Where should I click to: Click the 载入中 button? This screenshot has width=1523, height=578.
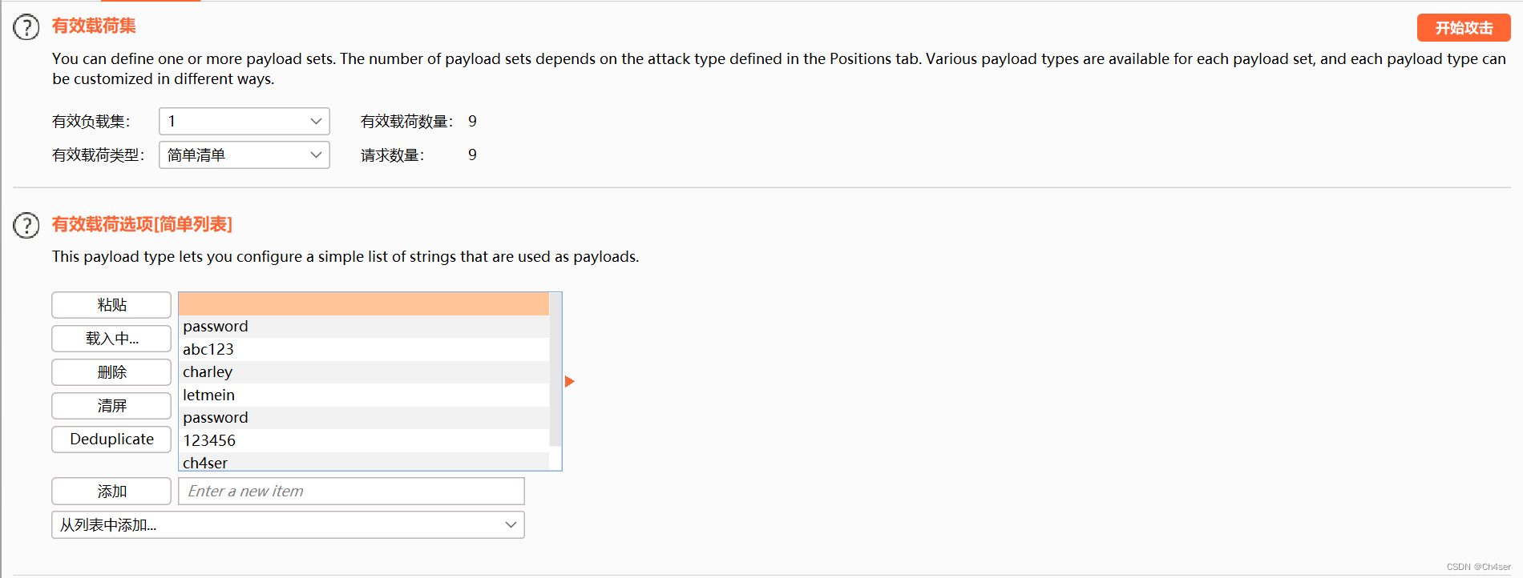tap(111, 339)
